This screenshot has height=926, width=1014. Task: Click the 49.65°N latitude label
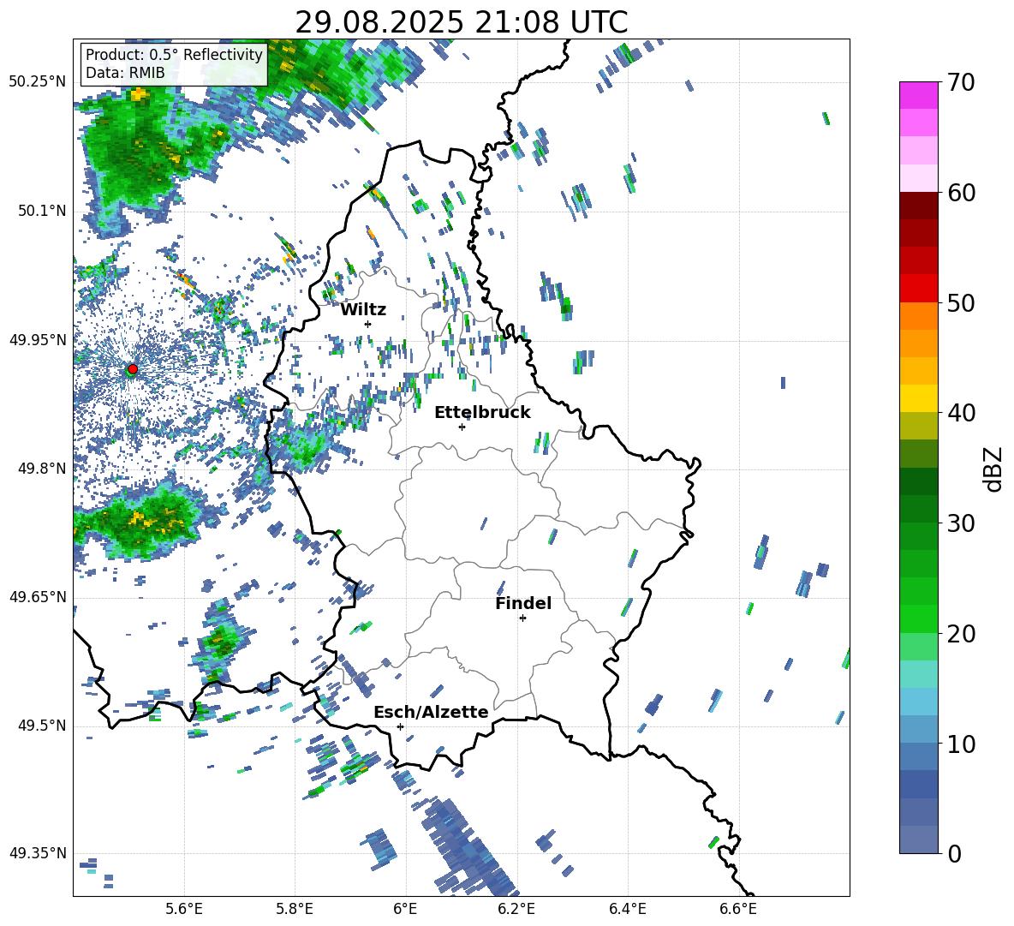[38, 596]
